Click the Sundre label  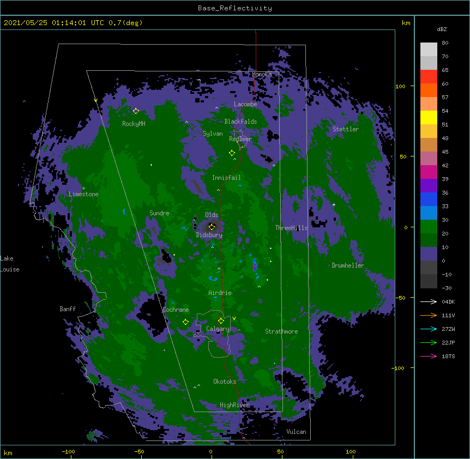[159, 213]
